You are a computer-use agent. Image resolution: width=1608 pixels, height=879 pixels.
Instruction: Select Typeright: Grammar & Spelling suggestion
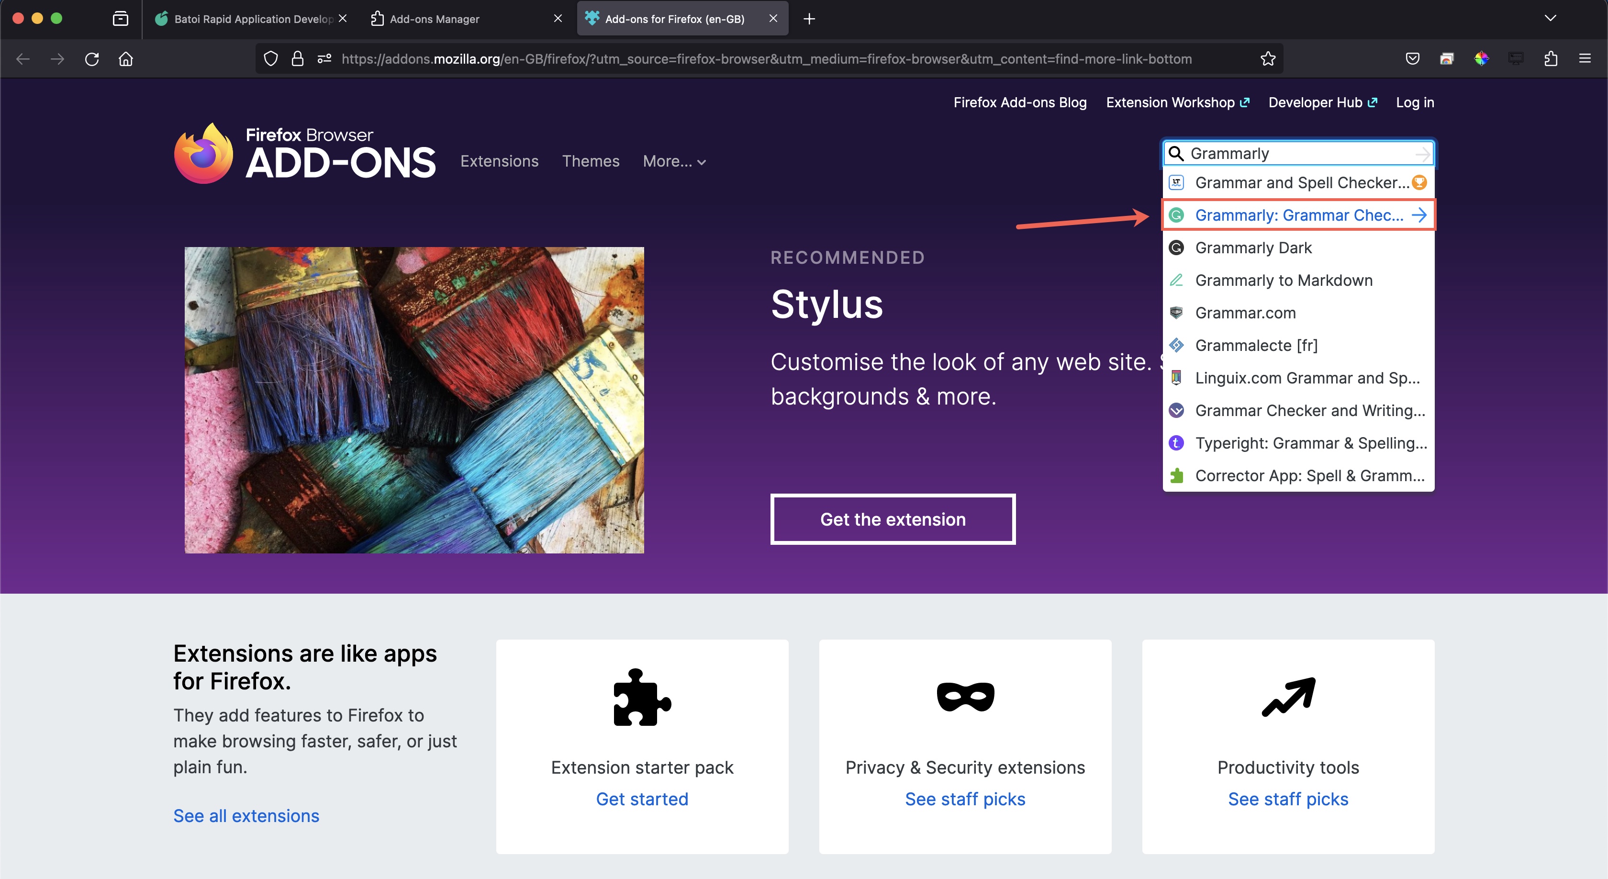tap(1298, 443)
